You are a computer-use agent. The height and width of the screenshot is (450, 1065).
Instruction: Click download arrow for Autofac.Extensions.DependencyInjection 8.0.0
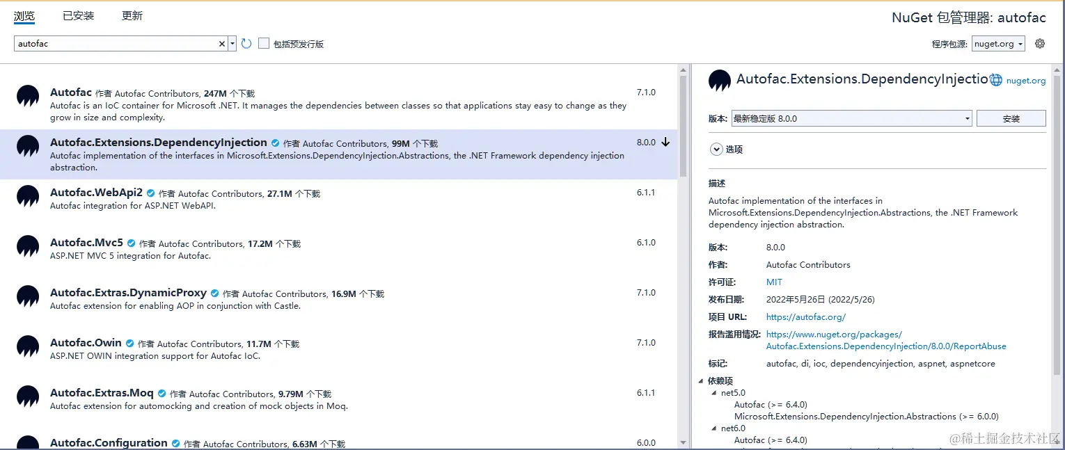pos(665,142)
